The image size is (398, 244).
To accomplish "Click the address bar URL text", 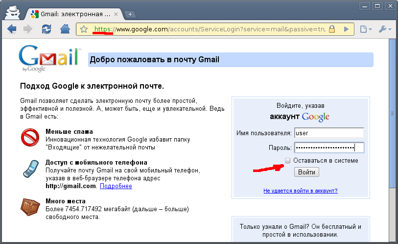I will 210,29.
